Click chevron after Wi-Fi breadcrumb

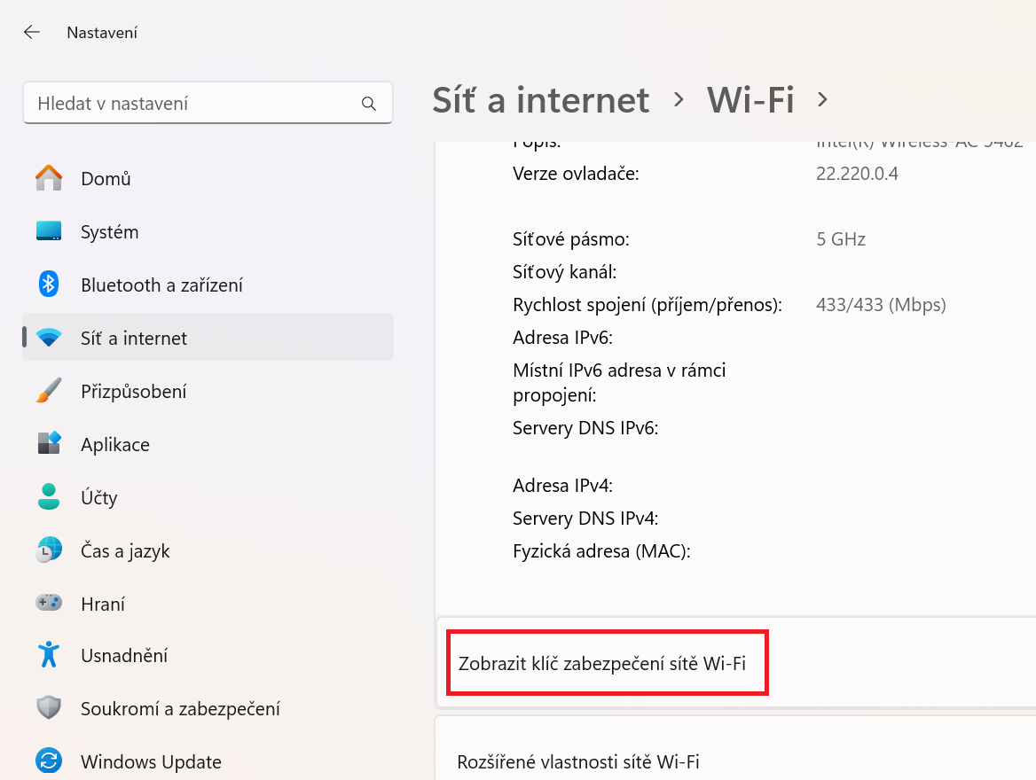coord(822,100)
